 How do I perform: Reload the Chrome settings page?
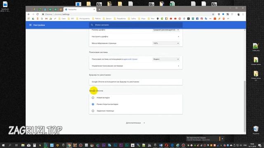(x=38, y=14)
